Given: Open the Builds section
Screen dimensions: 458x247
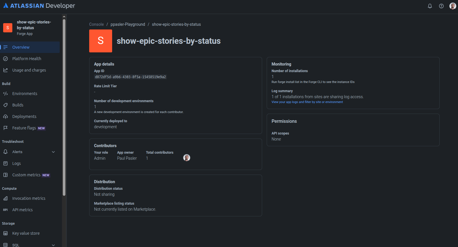Looking at the screenshot, I should (30, 105).
